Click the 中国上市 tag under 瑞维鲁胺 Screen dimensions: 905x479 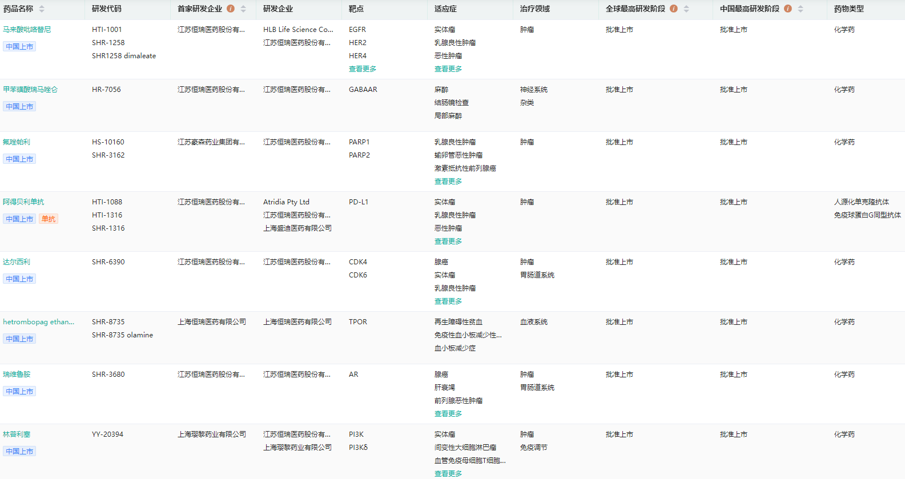click(19, 392)
